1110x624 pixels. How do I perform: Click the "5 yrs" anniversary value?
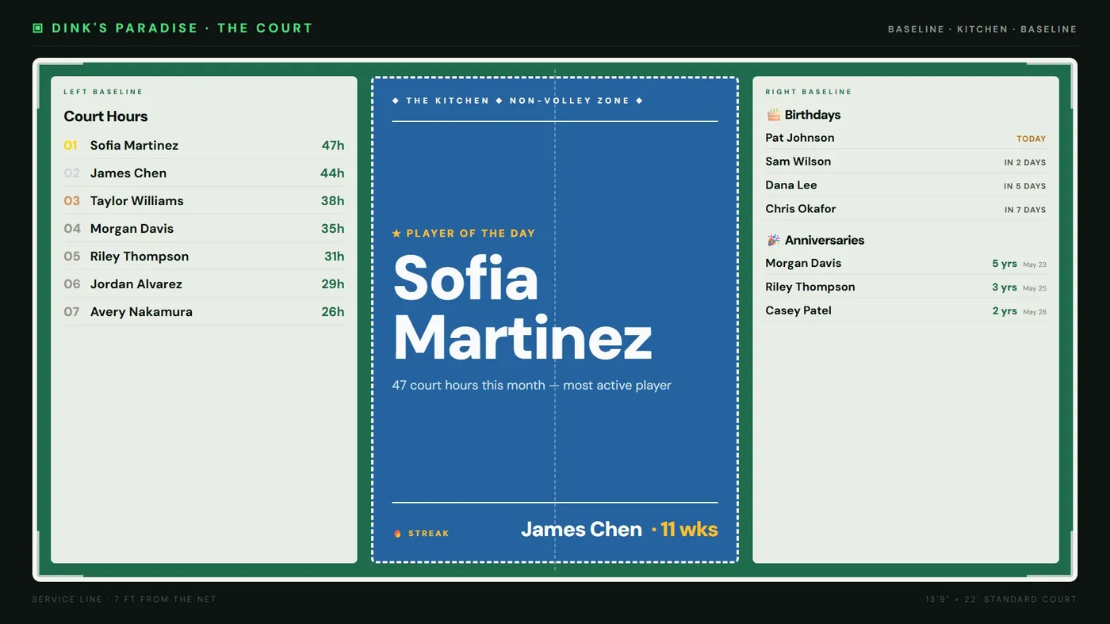tap(1005, 264)
